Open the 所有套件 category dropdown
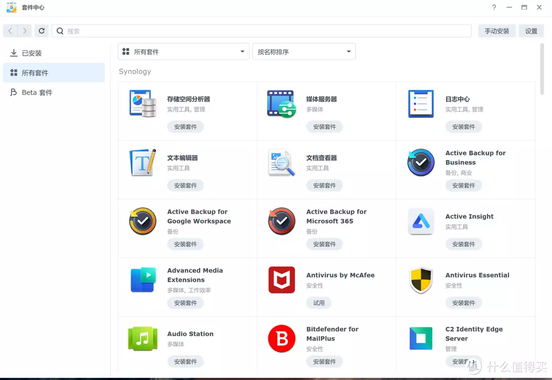The image size is (552, 380). pyautogui.click(x=183, y=52)
